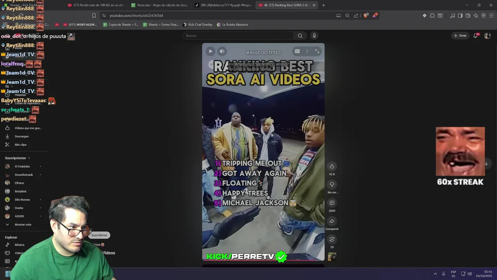Viewport: 497px width, 280px height.
Task: Open the 2009 comments panel
Action: [x=332, y=203]
